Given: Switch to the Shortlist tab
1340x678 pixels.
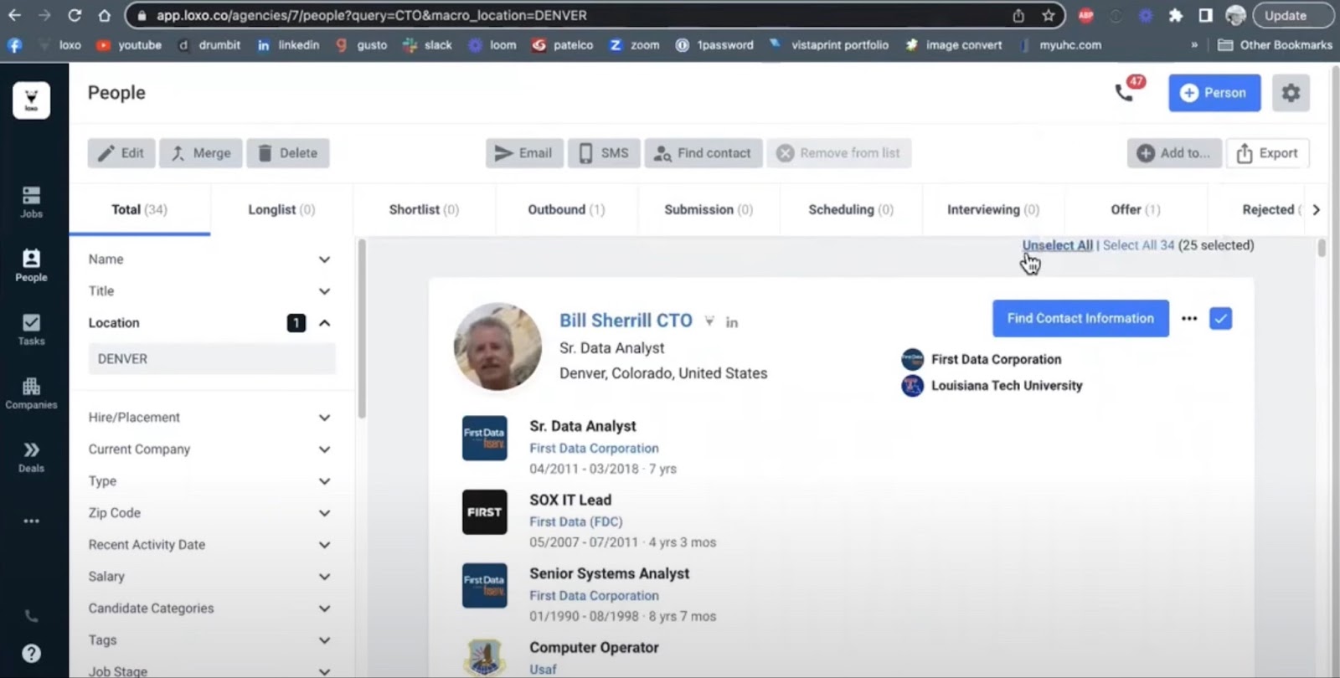Looking at the screenshot, I should coord(424,209).
